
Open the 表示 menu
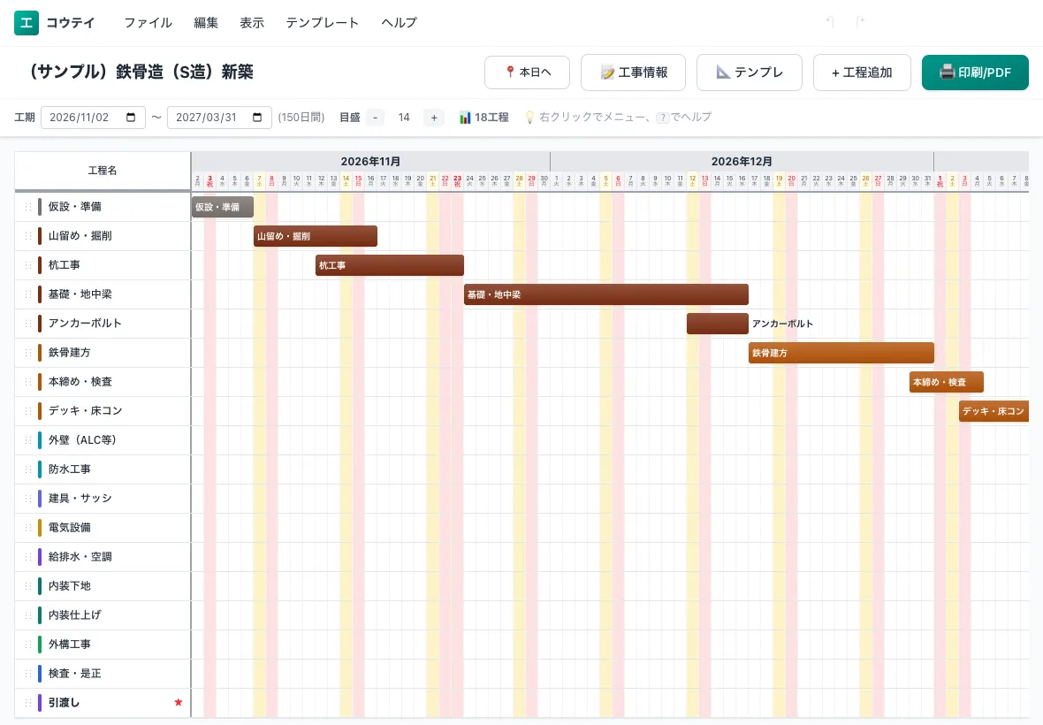pos(252,23)
